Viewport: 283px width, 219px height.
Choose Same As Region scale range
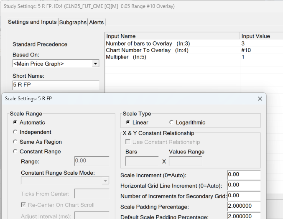(15, 142)
